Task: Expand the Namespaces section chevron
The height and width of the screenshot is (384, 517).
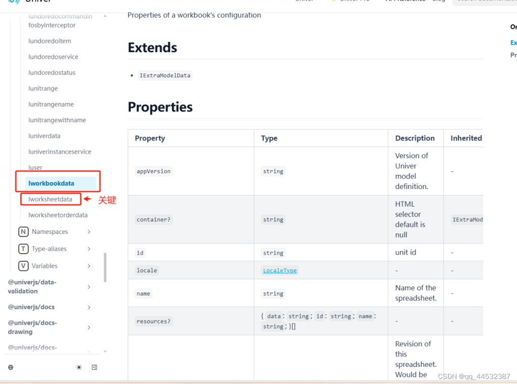Action: tap(89, 232)
